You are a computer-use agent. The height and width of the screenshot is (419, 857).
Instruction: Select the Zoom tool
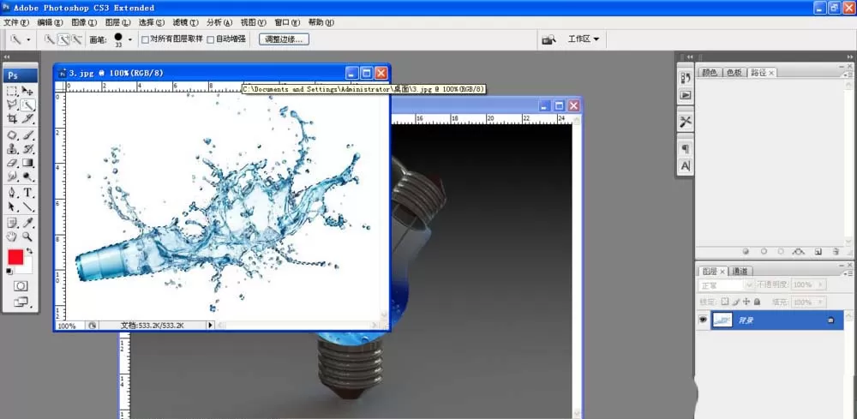[28, 237]
